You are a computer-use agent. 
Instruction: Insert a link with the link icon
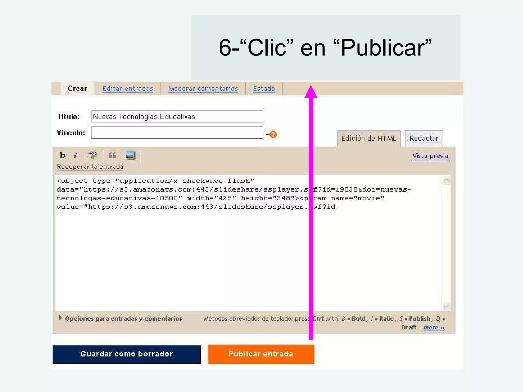pos(93,155)
